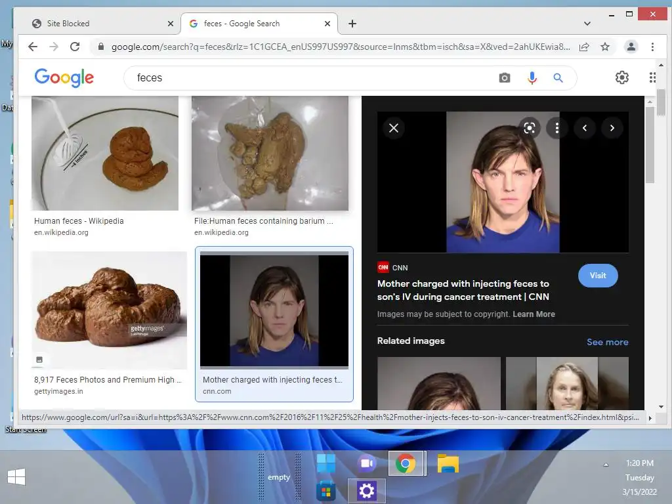Open preview panel more options menu

(556, 128)
